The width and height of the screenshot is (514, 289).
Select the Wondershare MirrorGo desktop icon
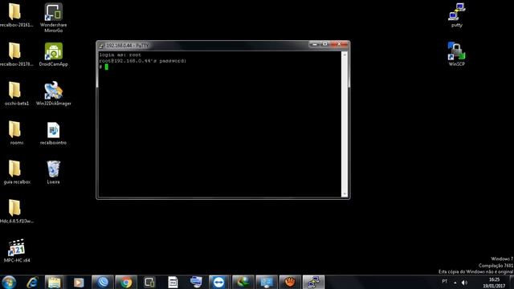[x=54, y=18]
